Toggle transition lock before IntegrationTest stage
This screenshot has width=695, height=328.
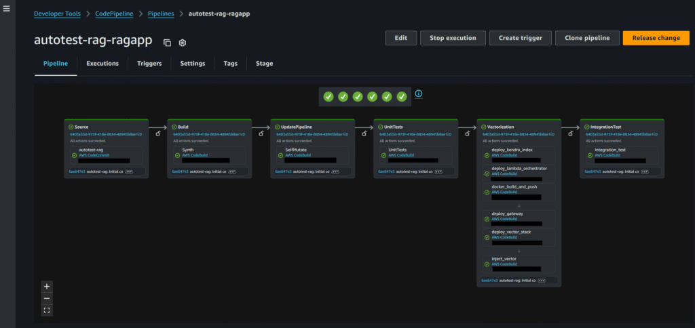click(x=570, y=134)
